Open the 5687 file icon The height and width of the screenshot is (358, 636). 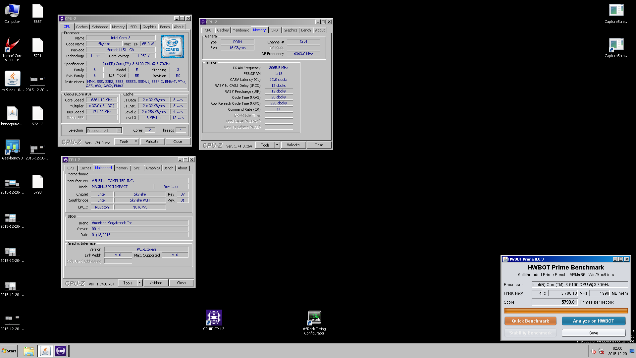pos(37,13)
